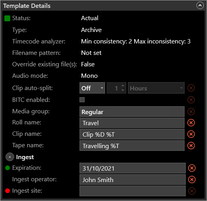Click the Roll name Travel field
The image size is (207, 201).
[x=132, y=123]
